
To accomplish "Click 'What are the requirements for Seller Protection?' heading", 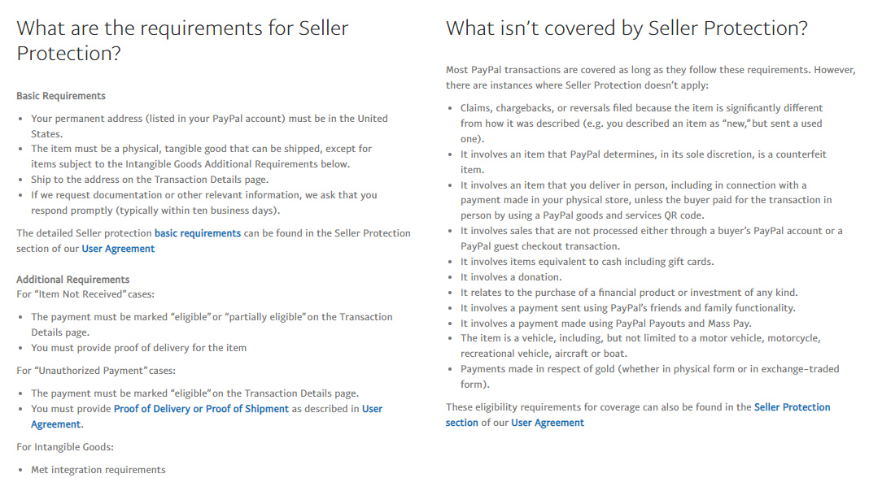I will coord(182,41).
